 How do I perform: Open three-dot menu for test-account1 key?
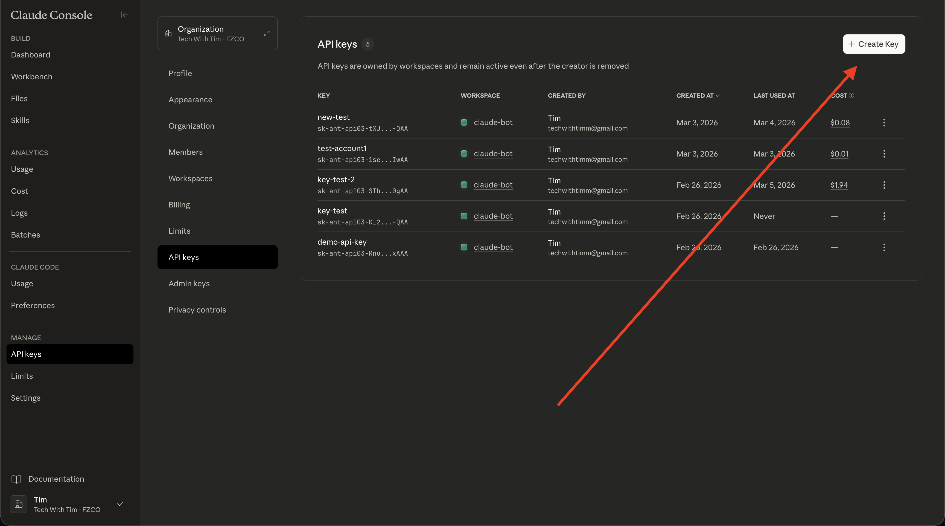[884, 154]
